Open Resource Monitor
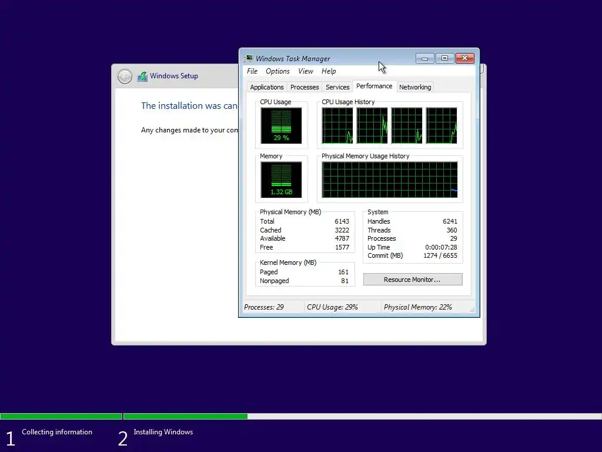 click(413, 280)
